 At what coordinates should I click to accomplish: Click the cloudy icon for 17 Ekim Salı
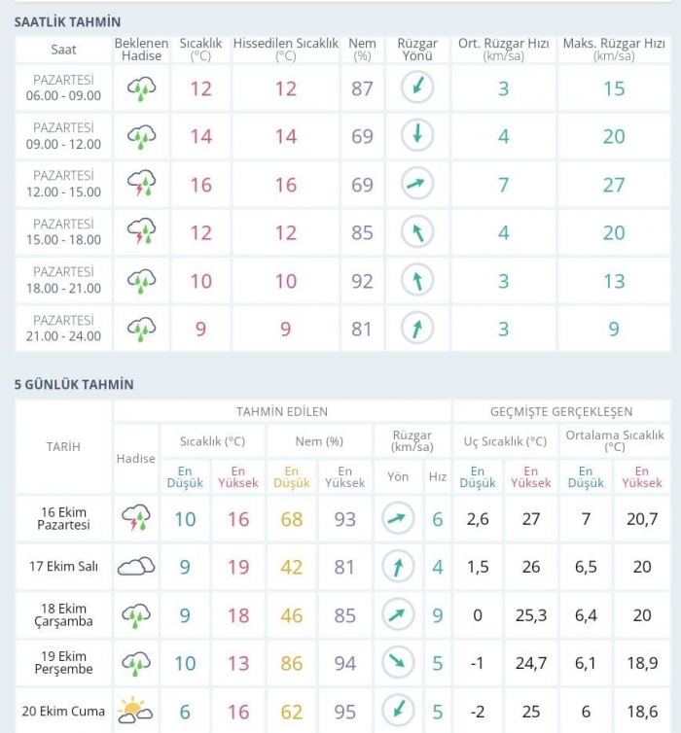coord(136,567)
